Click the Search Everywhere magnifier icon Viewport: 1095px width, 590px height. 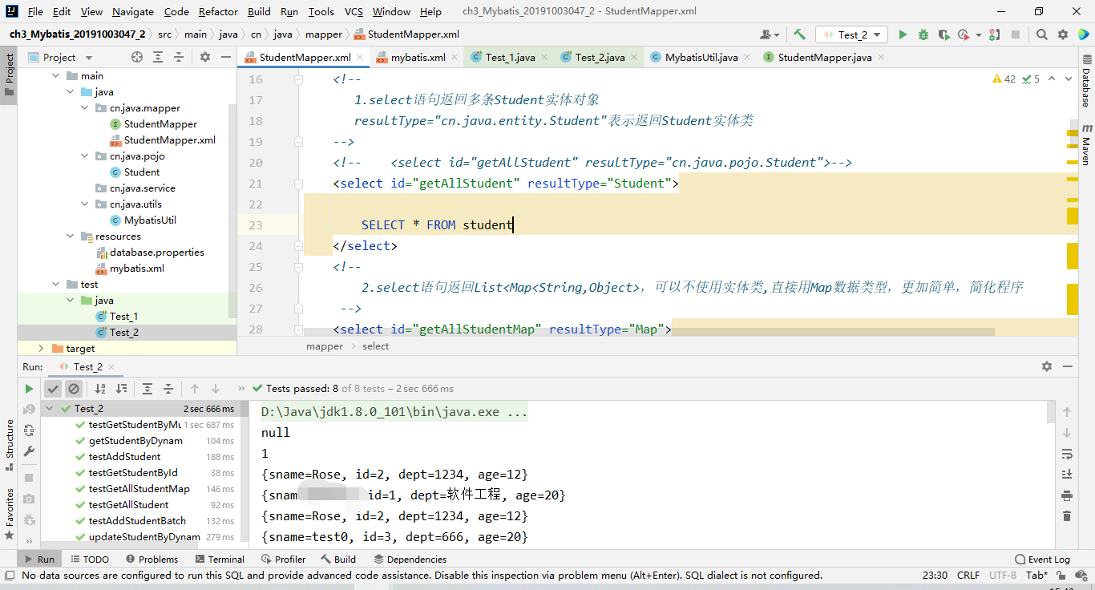1041,34
